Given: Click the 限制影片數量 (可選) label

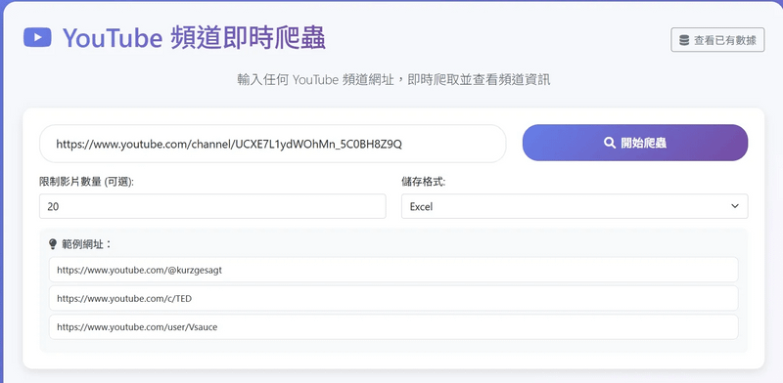Looking at the screenshot, I should coord(86,182).
